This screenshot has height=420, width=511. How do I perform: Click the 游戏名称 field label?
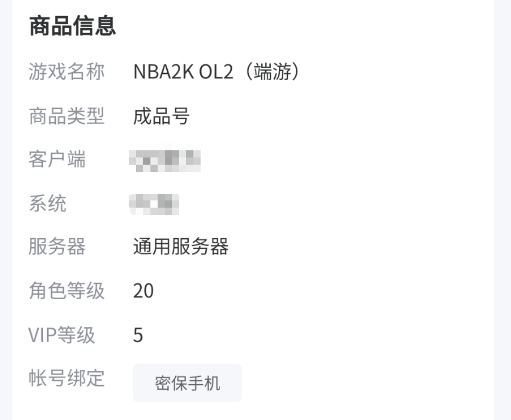[66, 72]
